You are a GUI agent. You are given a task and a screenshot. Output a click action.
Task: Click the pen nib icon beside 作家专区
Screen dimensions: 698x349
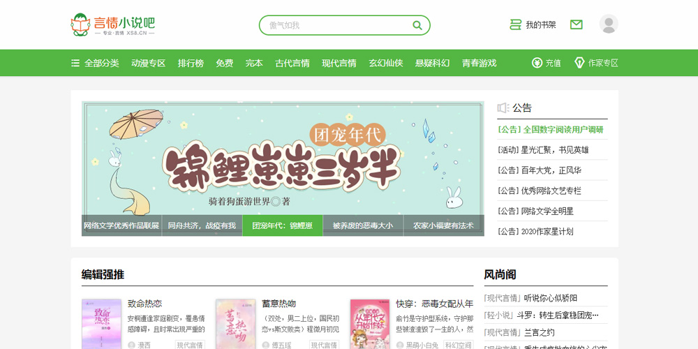pyautogui.click(x=579, y=63)
